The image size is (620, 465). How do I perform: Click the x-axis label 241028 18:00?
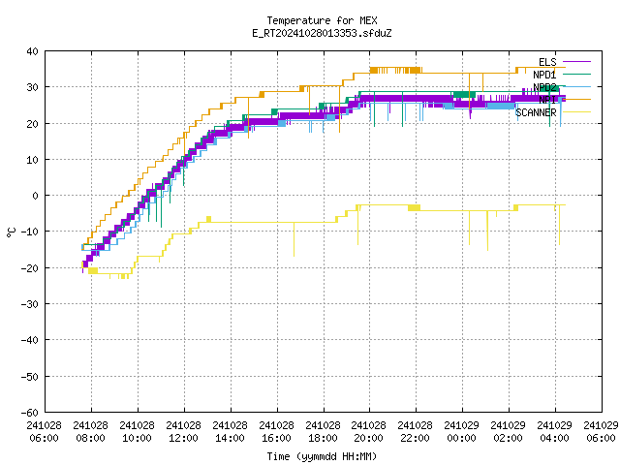[x=323, y=431]
